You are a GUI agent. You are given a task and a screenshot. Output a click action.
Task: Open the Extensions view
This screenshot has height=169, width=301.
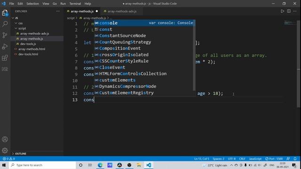5,58
